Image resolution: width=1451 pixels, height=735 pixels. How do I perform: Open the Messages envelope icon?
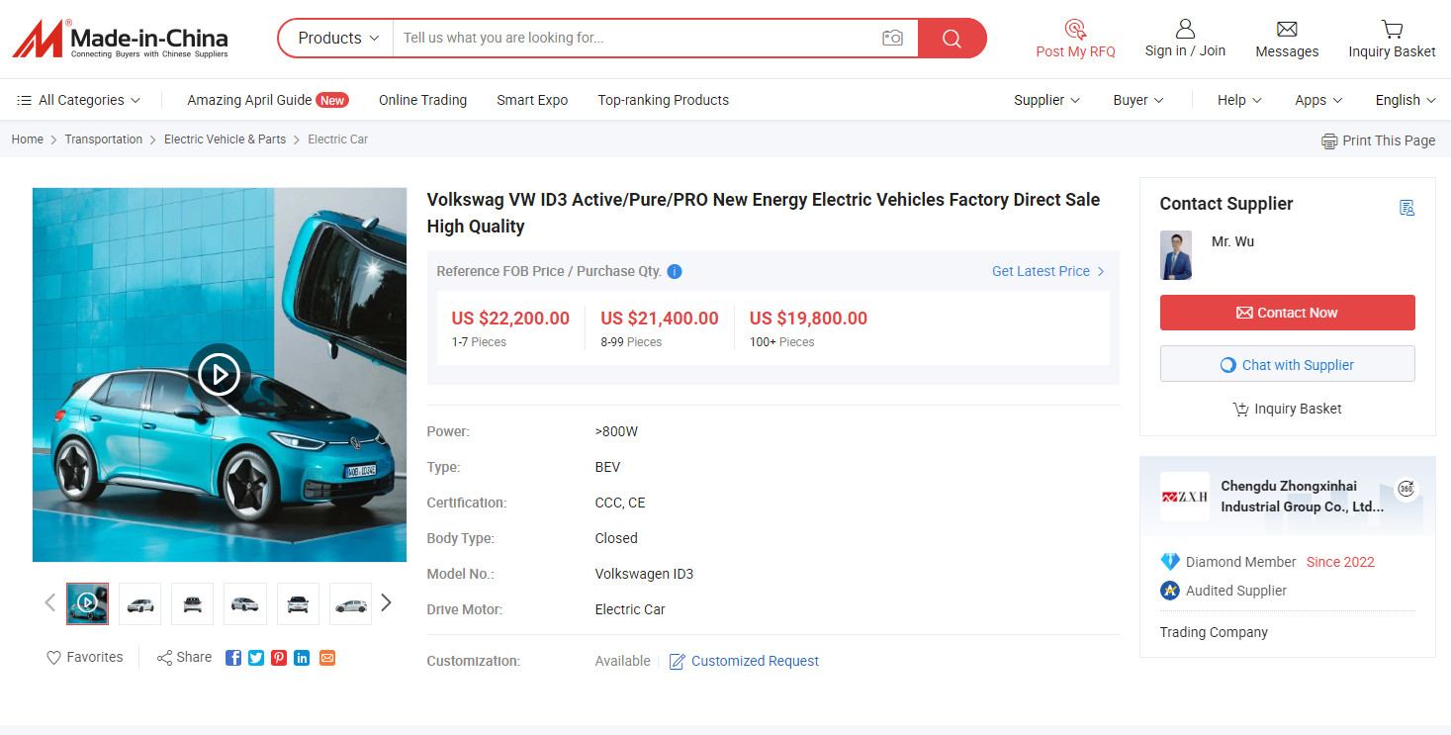click(x=1287, y=29)
